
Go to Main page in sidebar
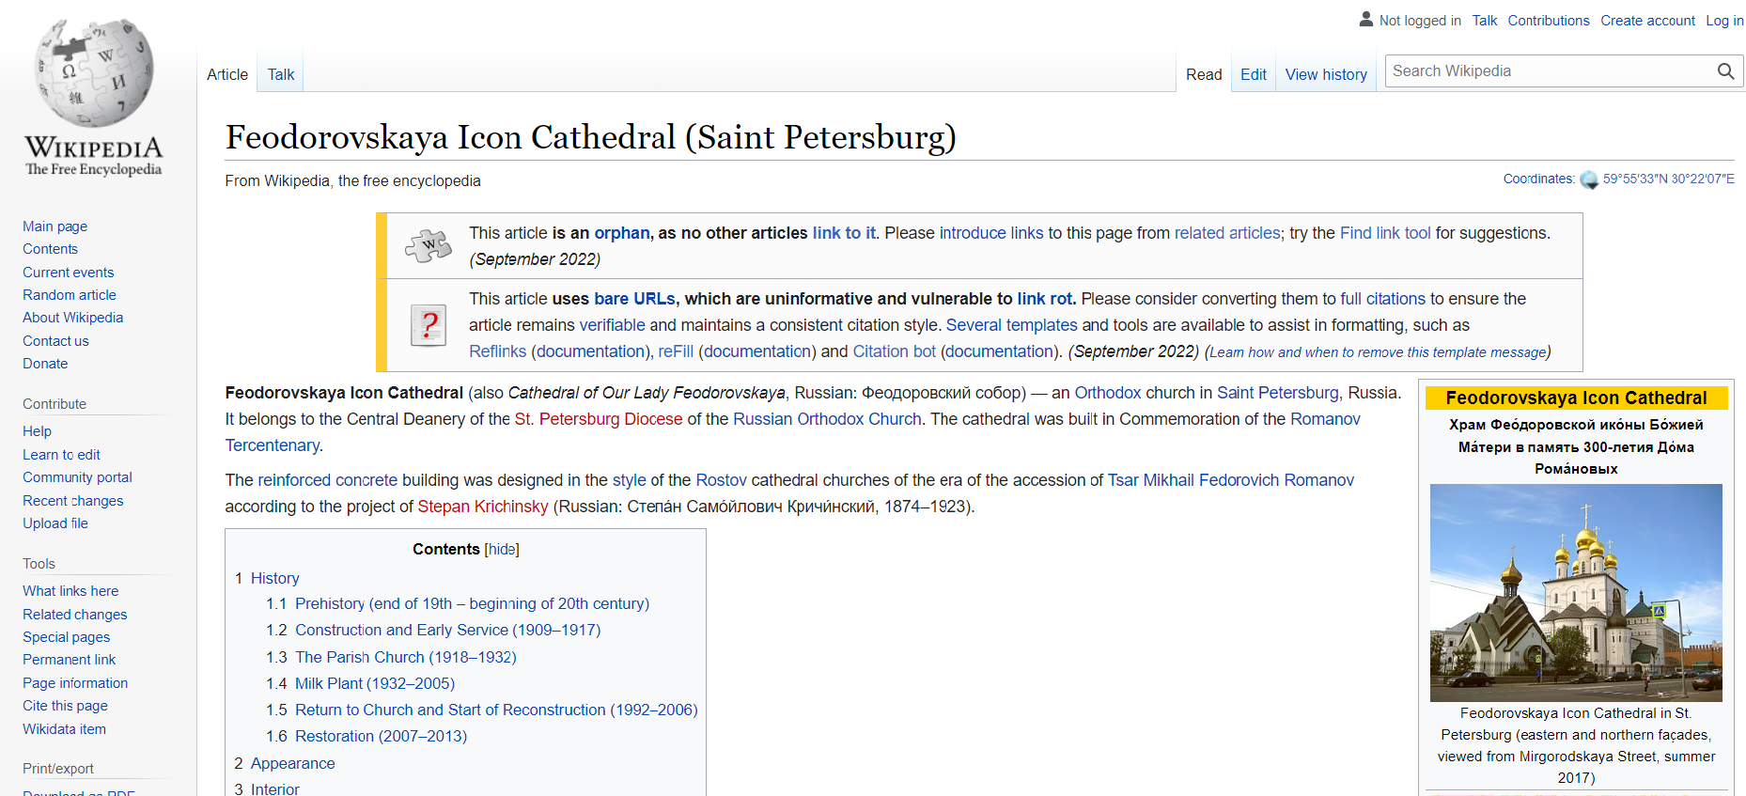click(55, 226)
